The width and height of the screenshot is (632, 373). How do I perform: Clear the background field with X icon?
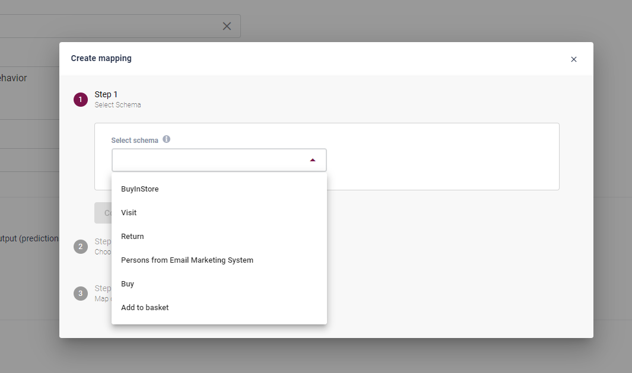coord(227,26)
